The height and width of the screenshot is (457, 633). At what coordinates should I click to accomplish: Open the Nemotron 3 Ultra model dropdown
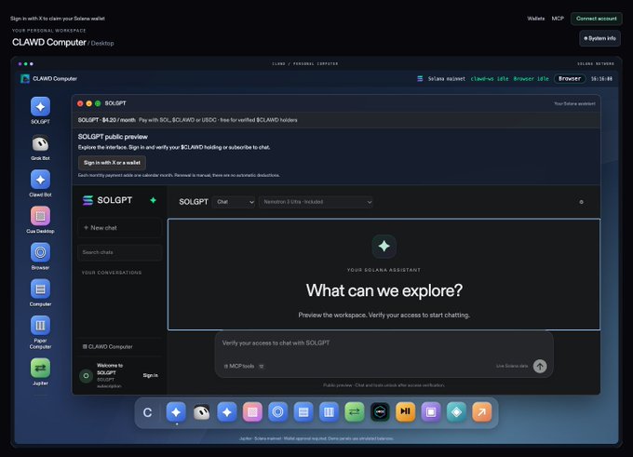(x=316, y=202)
